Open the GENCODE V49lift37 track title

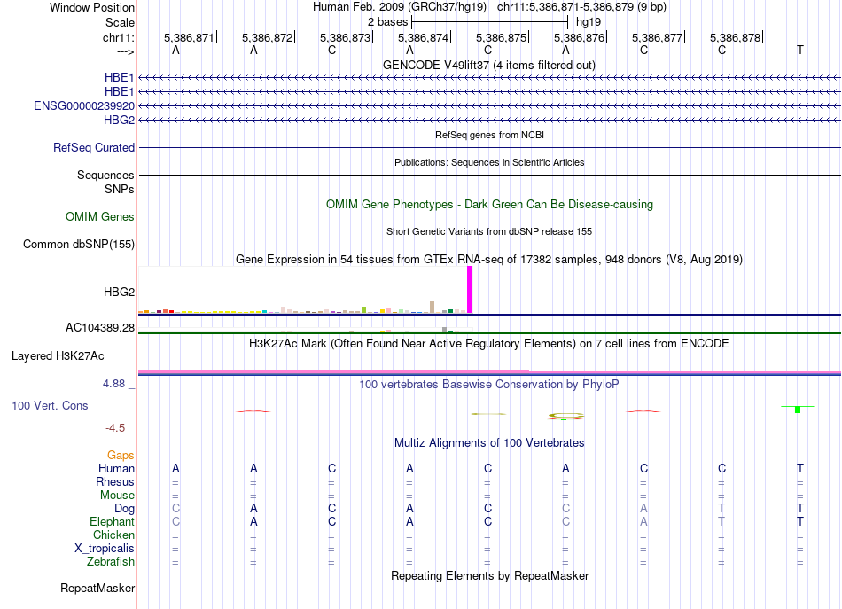(489, 65)
